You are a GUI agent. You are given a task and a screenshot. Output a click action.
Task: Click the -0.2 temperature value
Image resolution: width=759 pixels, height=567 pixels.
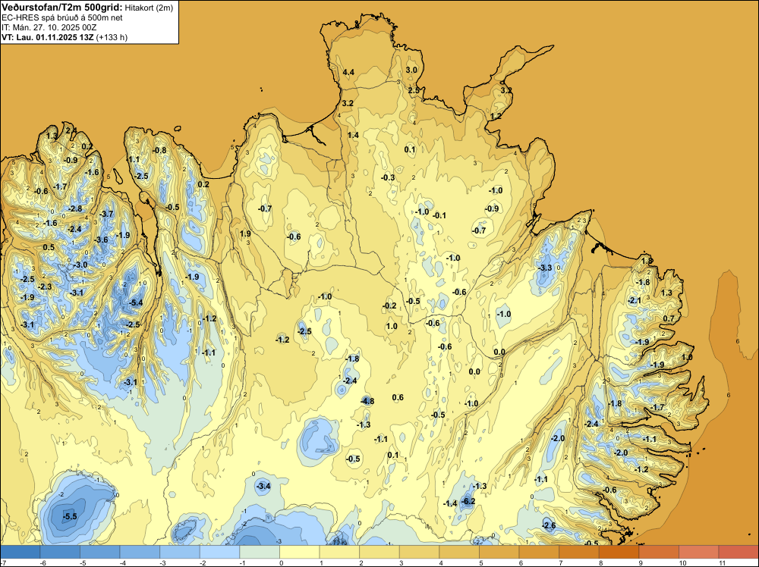pyautogui.click(x=389, y=306)
